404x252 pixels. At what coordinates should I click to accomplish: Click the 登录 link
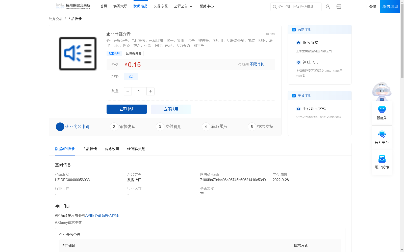373,7
